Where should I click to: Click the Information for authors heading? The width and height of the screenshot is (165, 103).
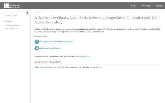tap(48, 62)
